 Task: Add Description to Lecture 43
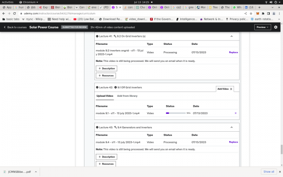[107, 157]
